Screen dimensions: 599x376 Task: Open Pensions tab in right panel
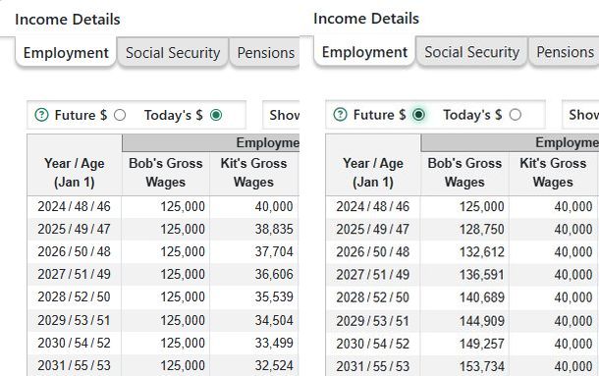click(x=565, y=52)
